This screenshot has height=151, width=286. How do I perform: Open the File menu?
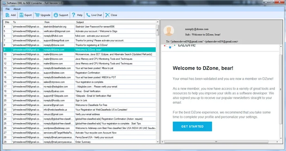pos(7,9)
